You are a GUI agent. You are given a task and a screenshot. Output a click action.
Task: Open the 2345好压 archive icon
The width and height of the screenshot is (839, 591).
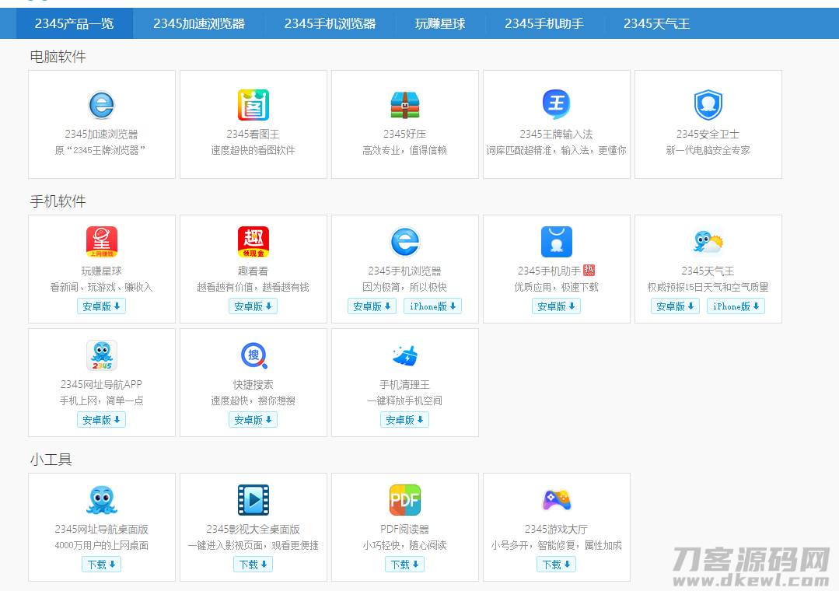click(x=404, y=105)
